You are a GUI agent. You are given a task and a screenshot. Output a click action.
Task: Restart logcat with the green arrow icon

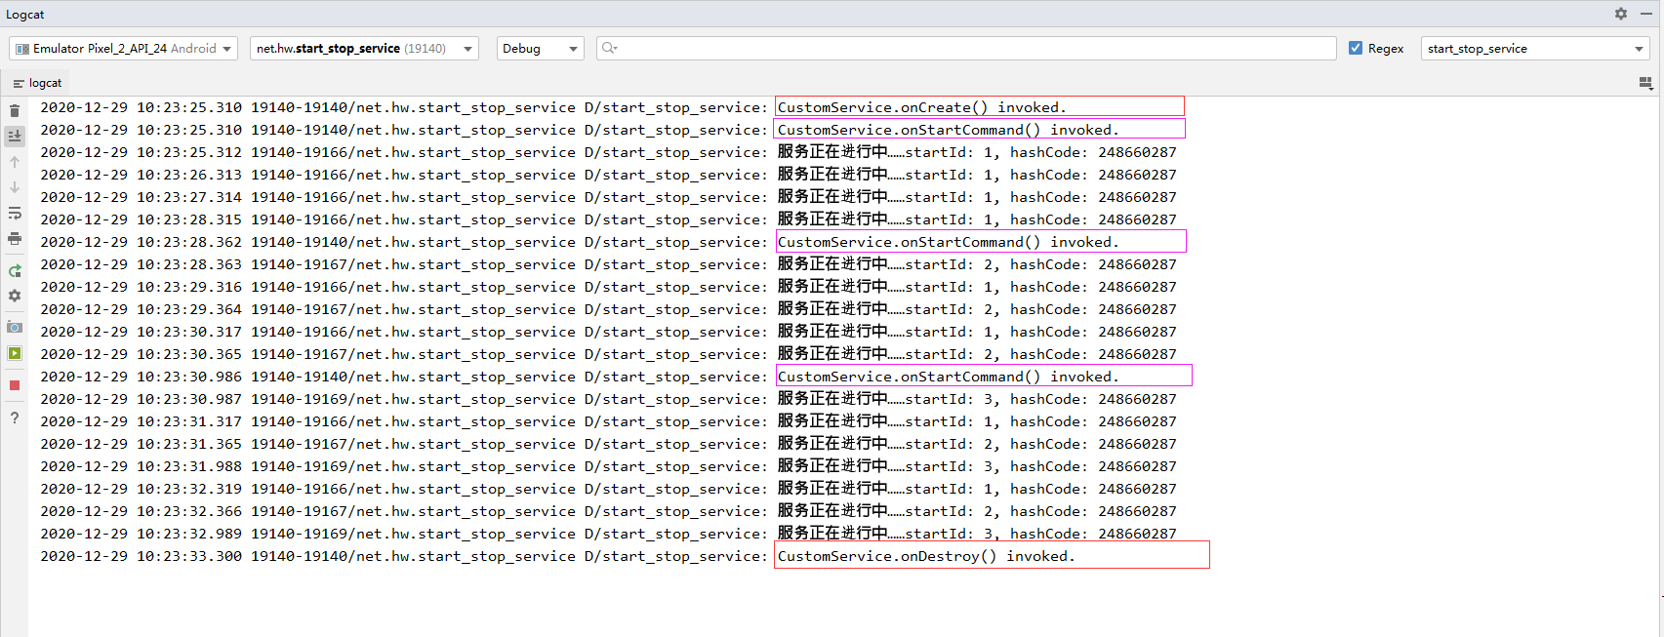15,271
